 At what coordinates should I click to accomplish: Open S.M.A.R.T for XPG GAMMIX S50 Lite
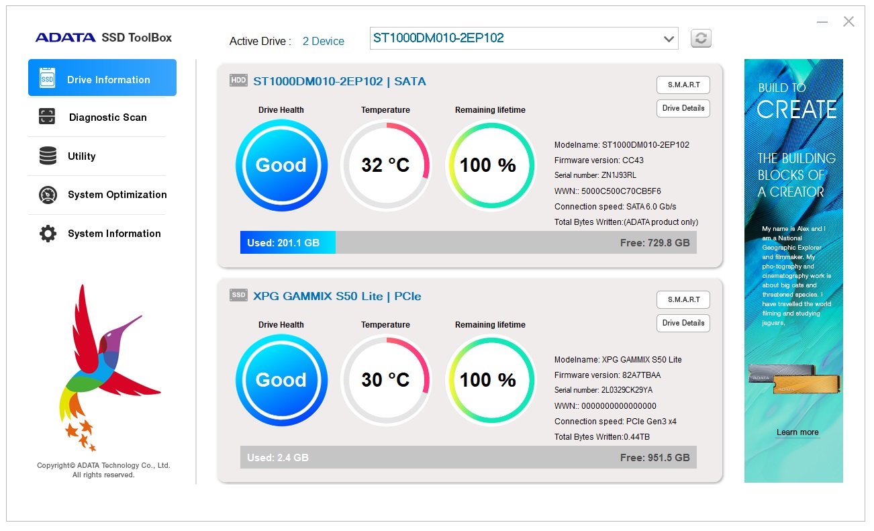tap(683, 299)
